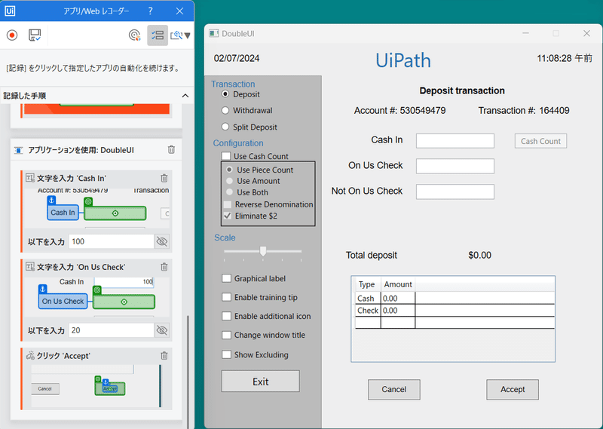Click the Accept button in DoubleUI

pos(513,389)
